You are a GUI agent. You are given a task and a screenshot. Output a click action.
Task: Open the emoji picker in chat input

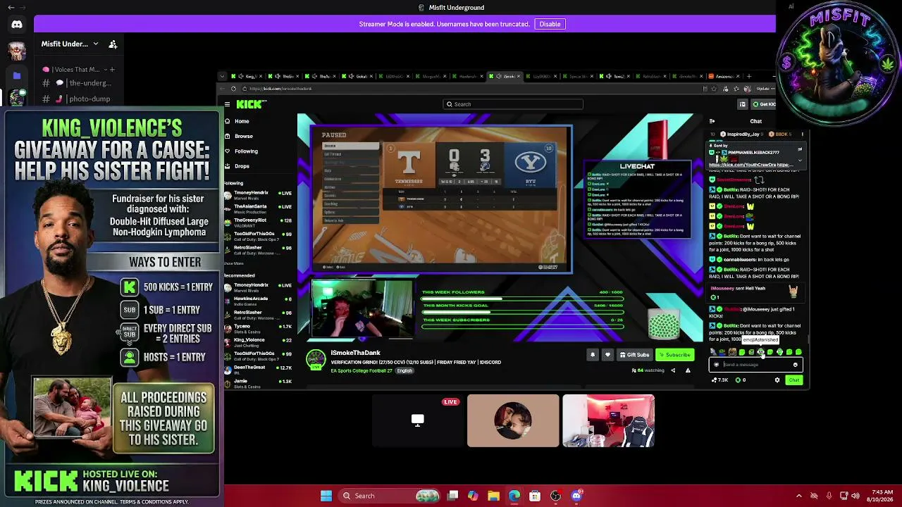coord(796,365)
